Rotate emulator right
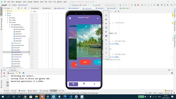176x99 pixels. click(106, 32)
